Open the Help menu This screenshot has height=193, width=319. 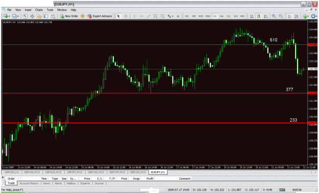73,10
